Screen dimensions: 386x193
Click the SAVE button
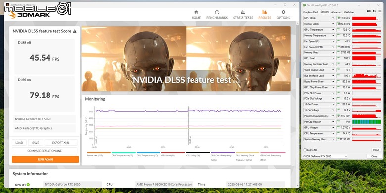tap(36, 143)
